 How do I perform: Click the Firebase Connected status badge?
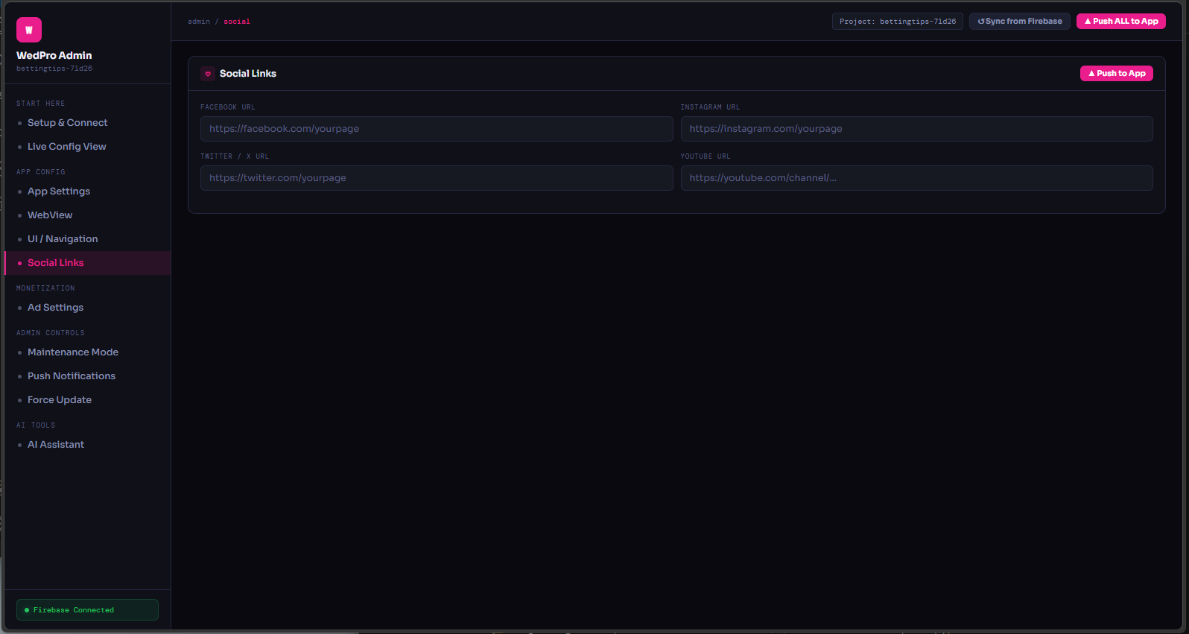pos(87,610)
